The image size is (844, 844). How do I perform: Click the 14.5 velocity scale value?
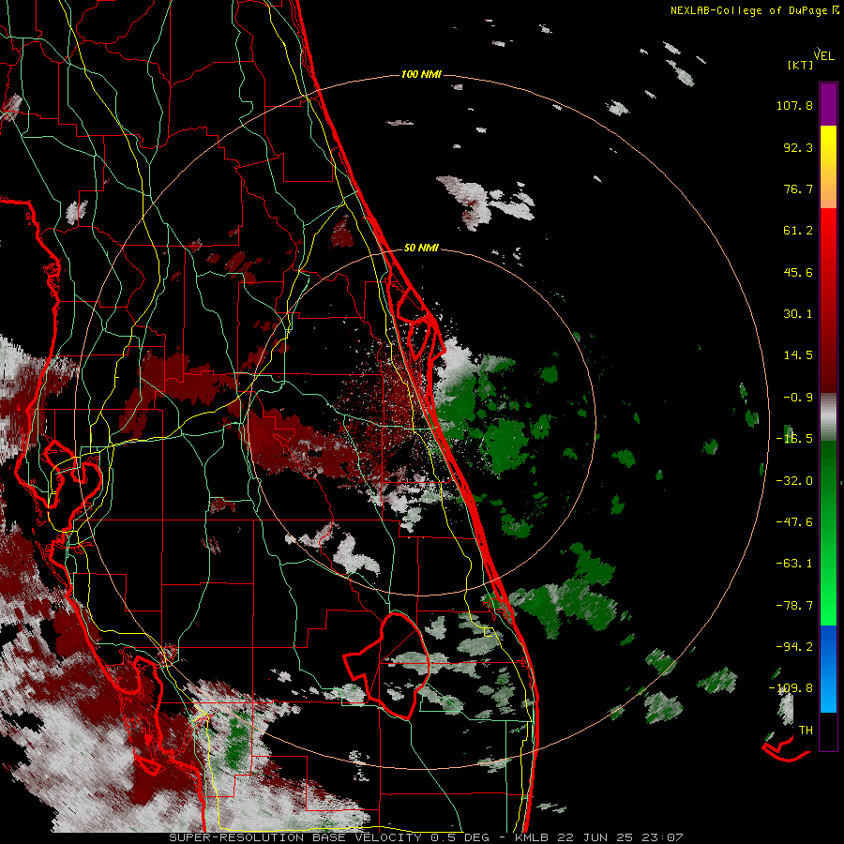pyautogui.click(x=798, y=355)
